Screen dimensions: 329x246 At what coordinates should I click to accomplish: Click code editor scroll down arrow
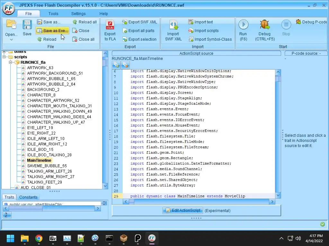coord(278,195)
